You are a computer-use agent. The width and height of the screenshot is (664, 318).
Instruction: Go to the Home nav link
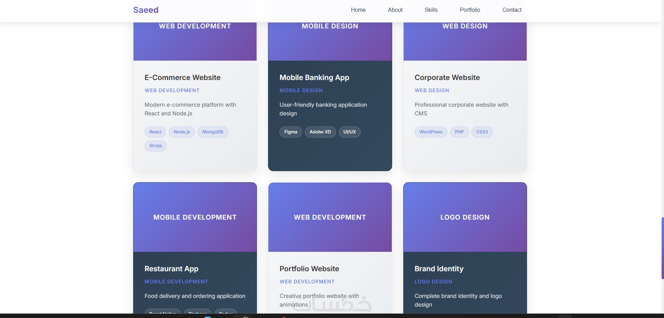(x=358, y=10)
